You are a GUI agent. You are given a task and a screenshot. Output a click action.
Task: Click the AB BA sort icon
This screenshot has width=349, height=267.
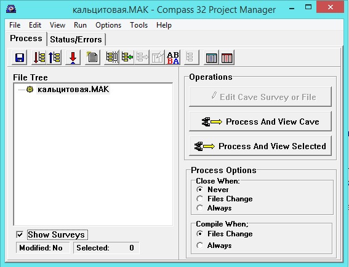pos(173,58)
